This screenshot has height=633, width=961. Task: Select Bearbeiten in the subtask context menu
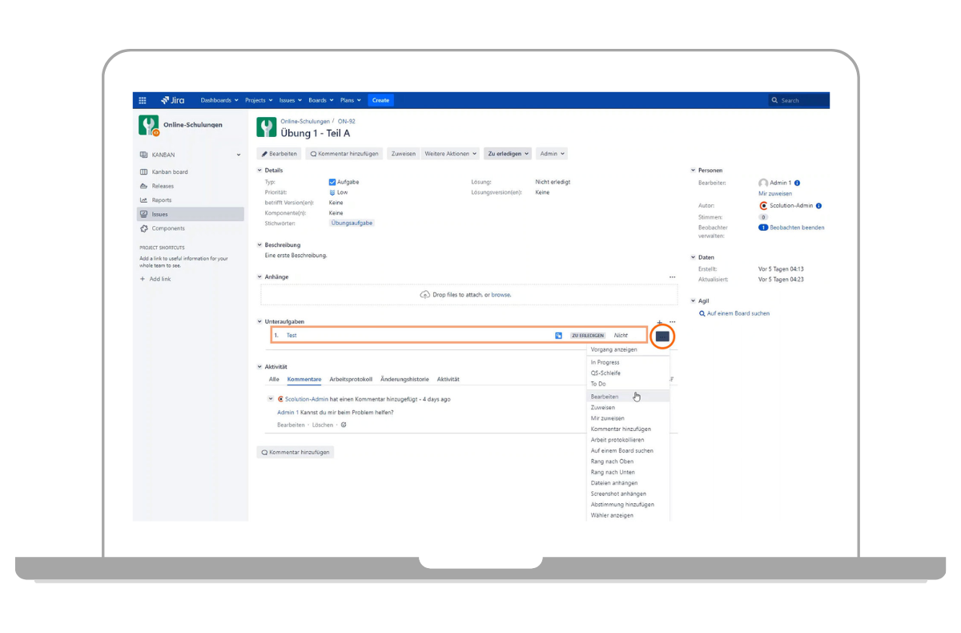pos(605,397)
